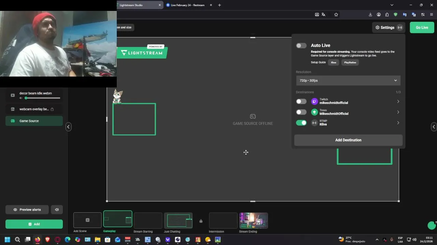Click the Go Live button
Viewport: 437px width, 245px height.
click(422, 28)
